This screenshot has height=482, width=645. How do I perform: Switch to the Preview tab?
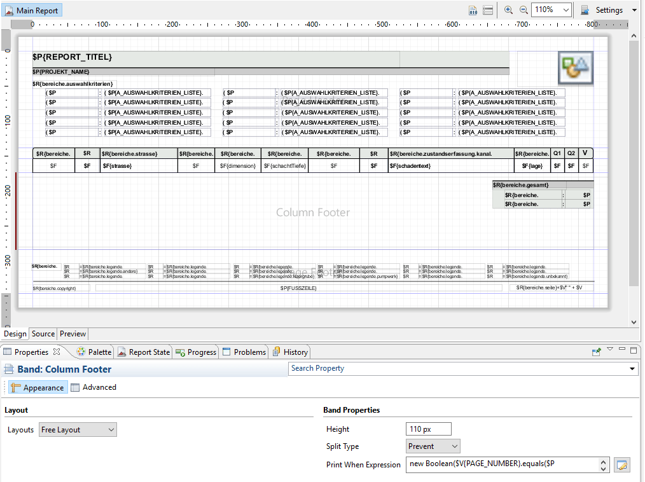(73, 333)
